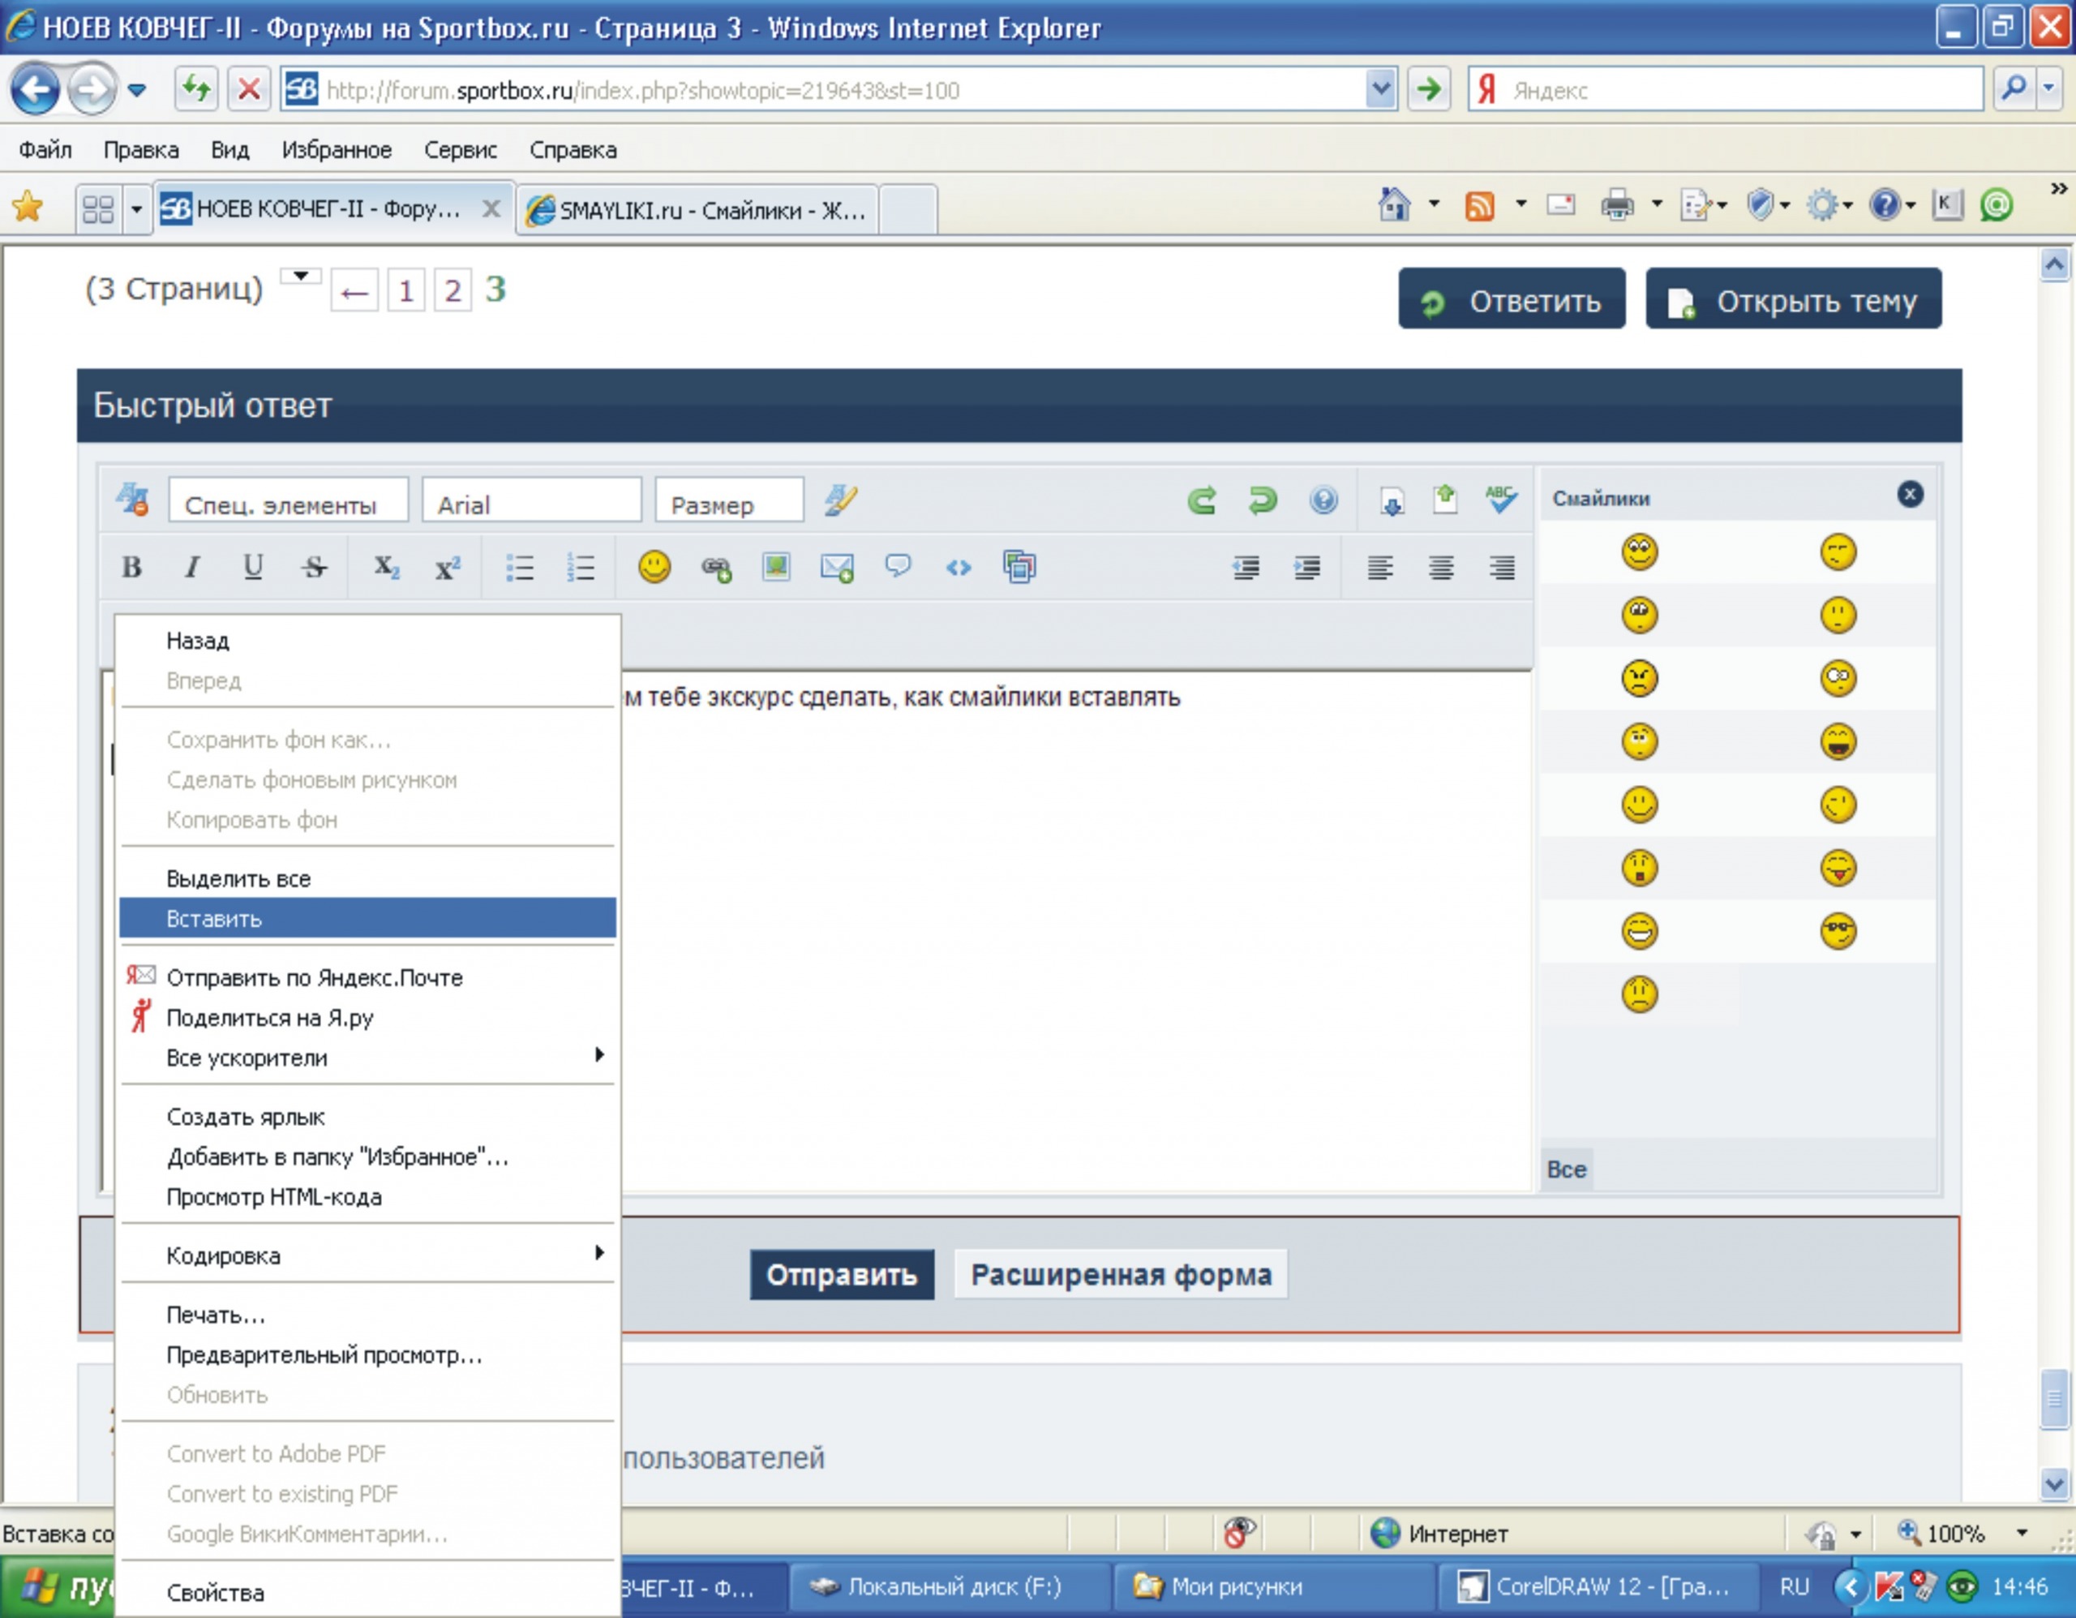Click the insert image icon
Viewport: 2076px width, 1618px height.
pos(777,568)
